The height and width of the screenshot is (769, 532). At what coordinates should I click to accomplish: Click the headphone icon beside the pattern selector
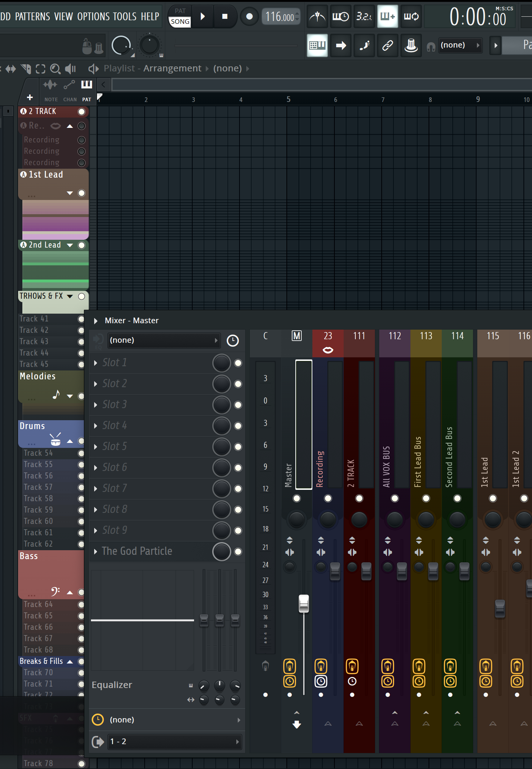point(431,47)
